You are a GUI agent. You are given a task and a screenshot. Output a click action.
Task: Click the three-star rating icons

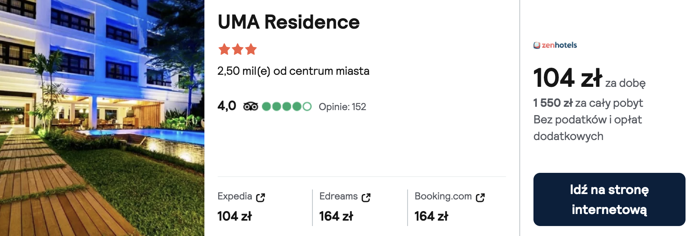point(238,49)
